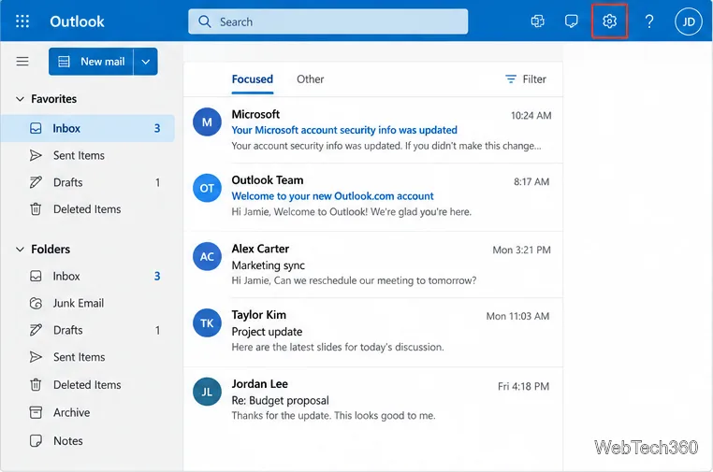Click the Alex Carter avatar AC
Image resolution: width=713 pixels, height=472 pixels.
[x=207, y=257]
